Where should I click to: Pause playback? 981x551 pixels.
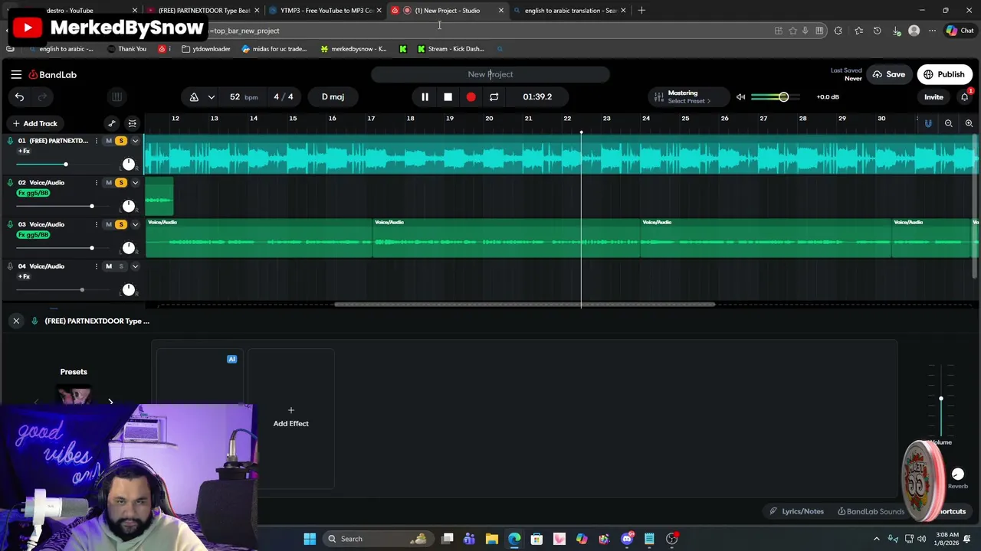(x=425, y=96)
